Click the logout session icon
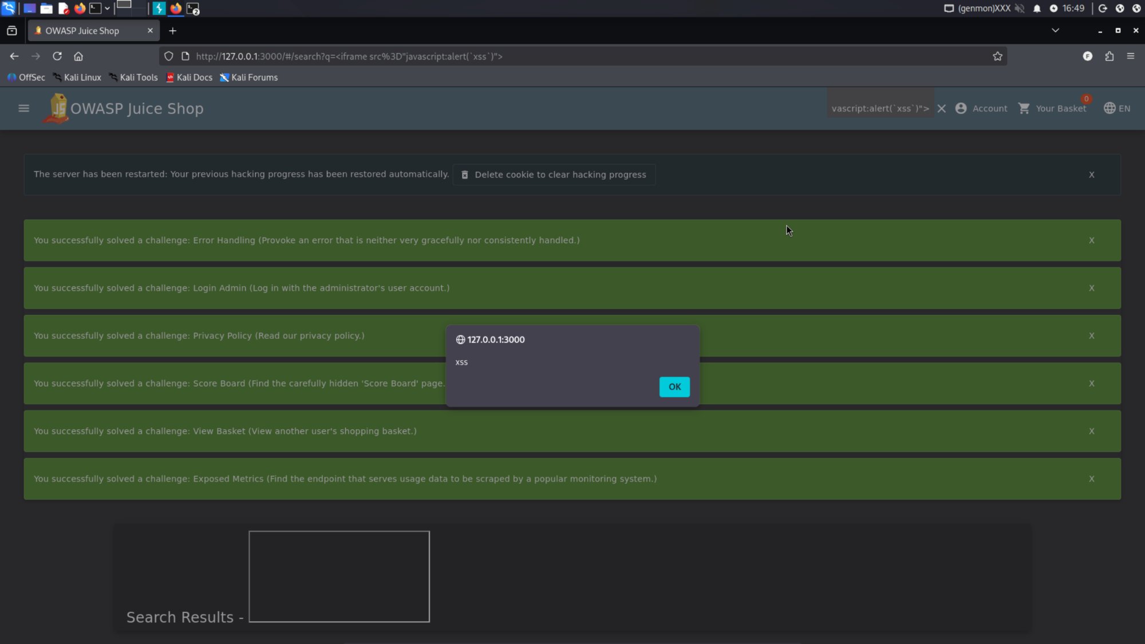Image resolution: width=1145 pixels, height=644 pixels. 1103,8
